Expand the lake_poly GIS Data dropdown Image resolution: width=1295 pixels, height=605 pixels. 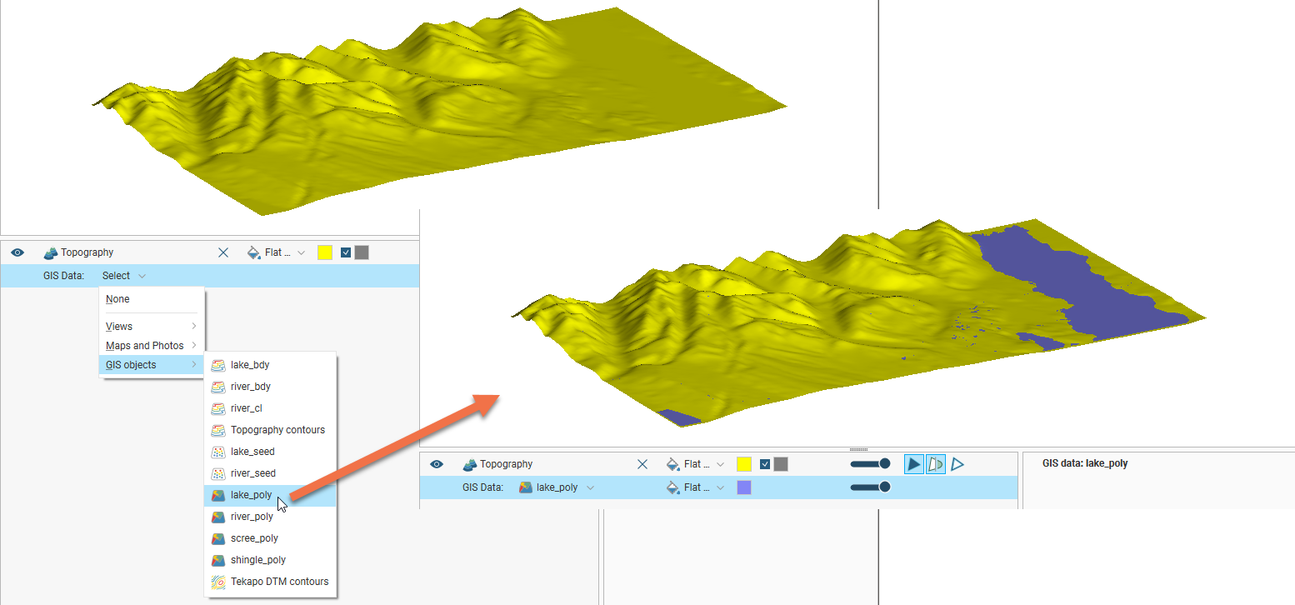coord(590,487)
